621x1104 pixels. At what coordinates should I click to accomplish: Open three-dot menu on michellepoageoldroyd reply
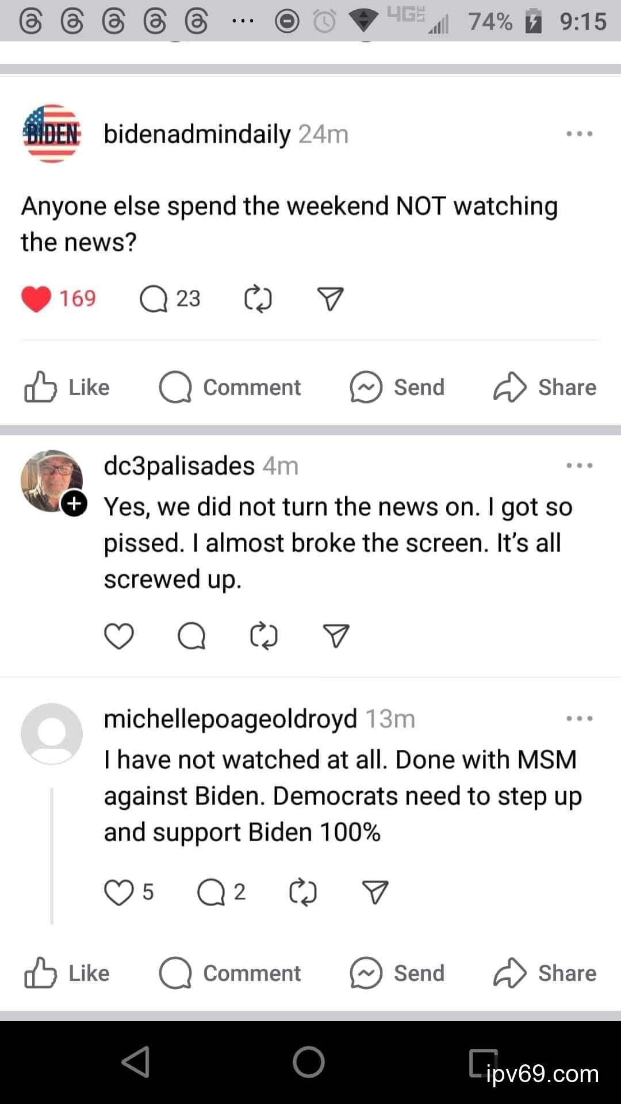pyautogui.click(x=579, y=718)
